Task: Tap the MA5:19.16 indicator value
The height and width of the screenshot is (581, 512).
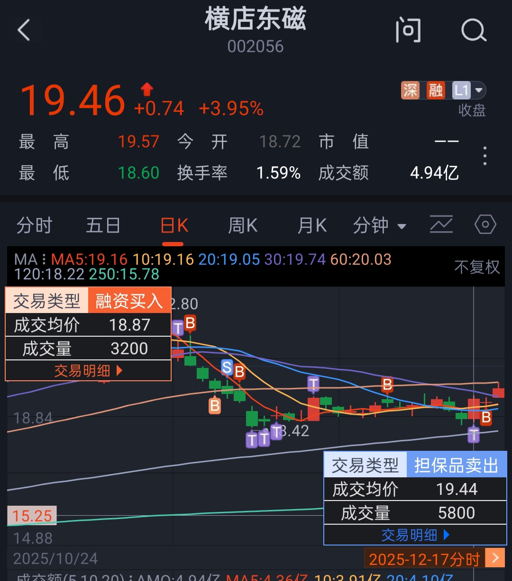Action: click(89, 259)
